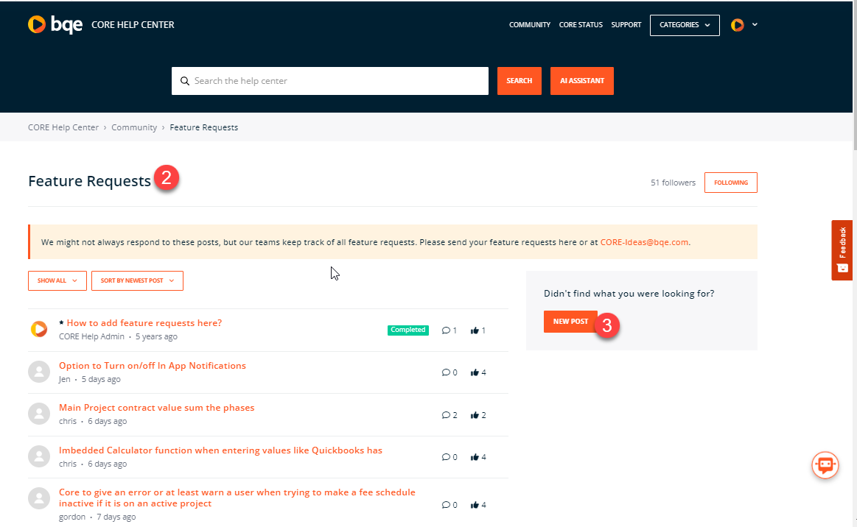This screenshot has width=857, height=527.
Task: Open the Feedback side tab
Action: (x=842, y=250)
